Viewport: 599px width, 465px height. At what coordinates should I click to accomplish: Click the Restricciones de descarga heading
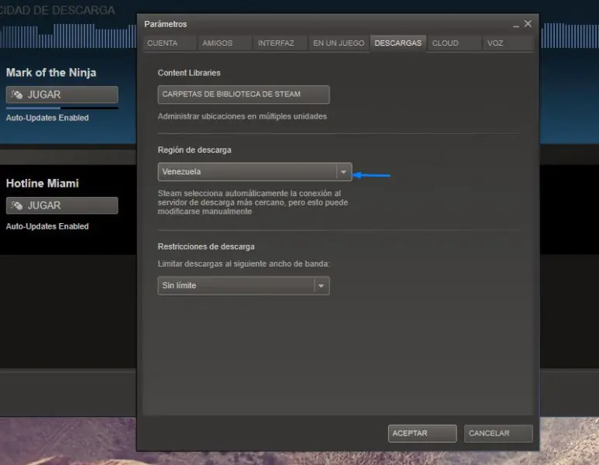click(x=206, y=246)
